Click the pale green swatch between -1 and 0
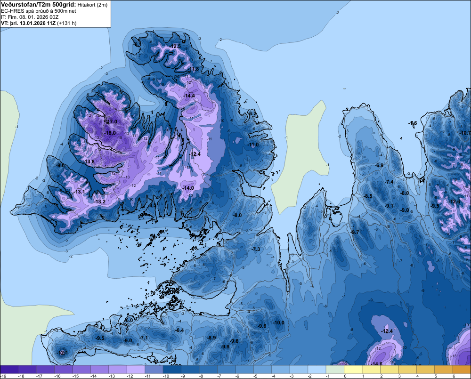Viewport: 471px width, 379px height. 335,370
